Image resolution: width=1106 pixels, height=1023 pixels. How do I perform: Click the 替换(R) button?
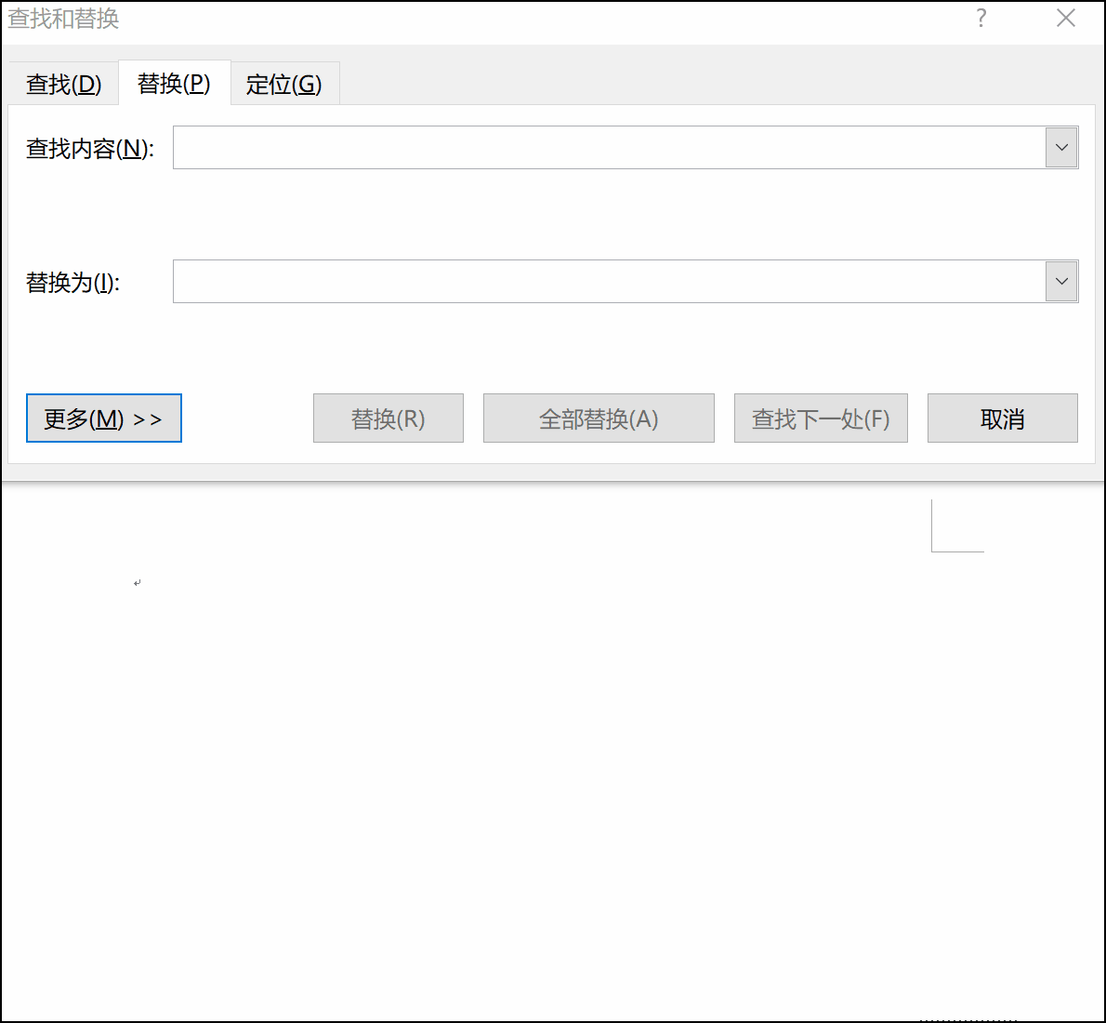(388, 418)
